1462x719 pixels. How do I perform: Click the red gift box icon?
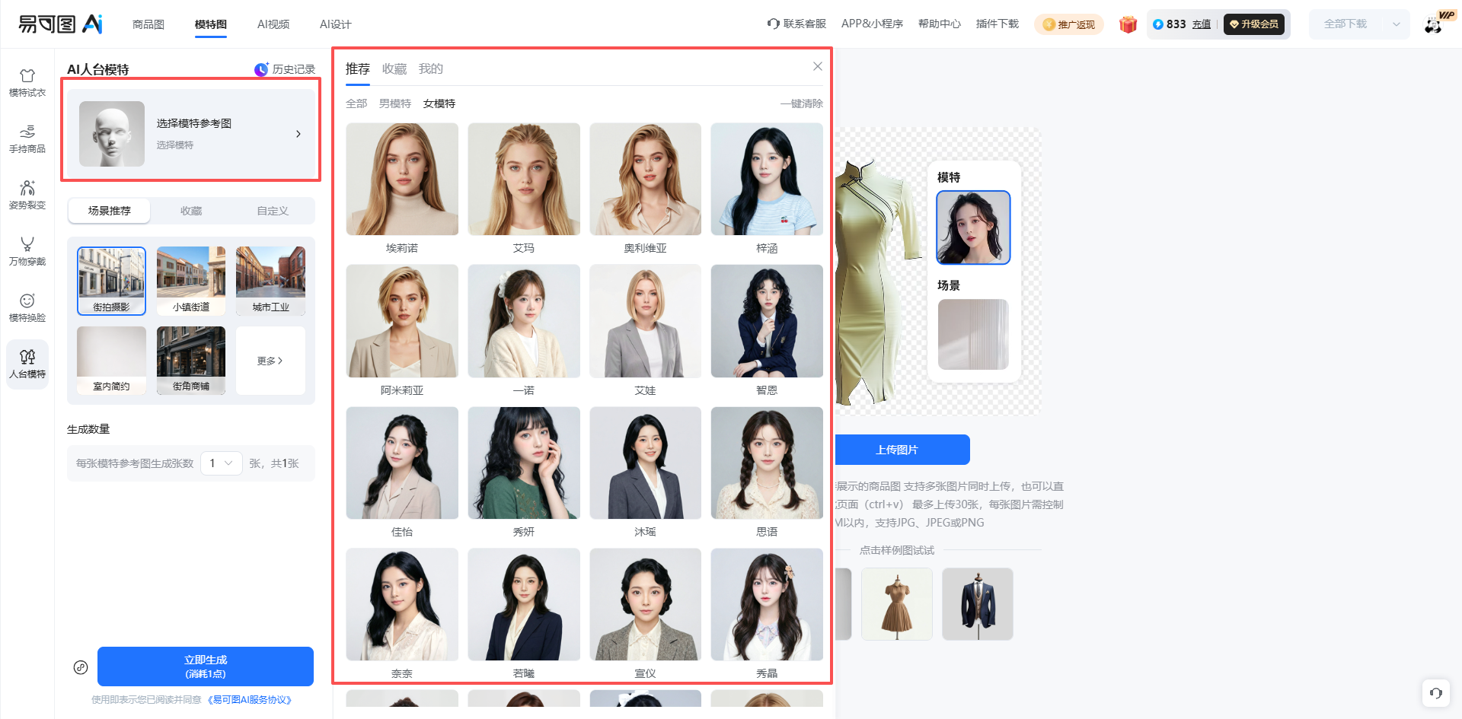coord(1128,24)
